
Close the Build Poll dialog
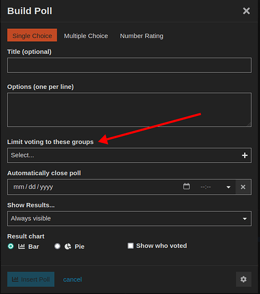(246, 11)
